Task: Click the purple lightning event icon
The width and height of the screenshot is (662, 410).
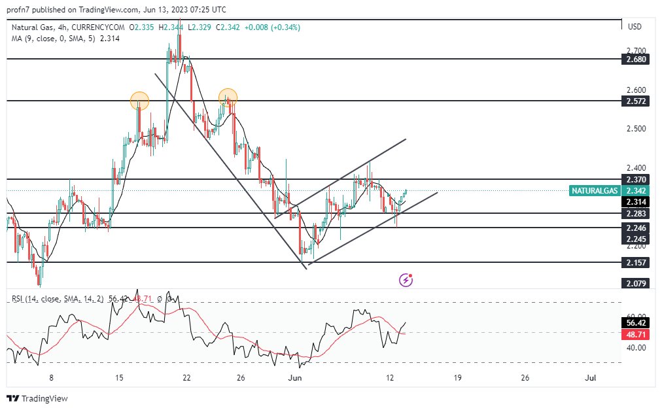Action: tap(406, 279)
